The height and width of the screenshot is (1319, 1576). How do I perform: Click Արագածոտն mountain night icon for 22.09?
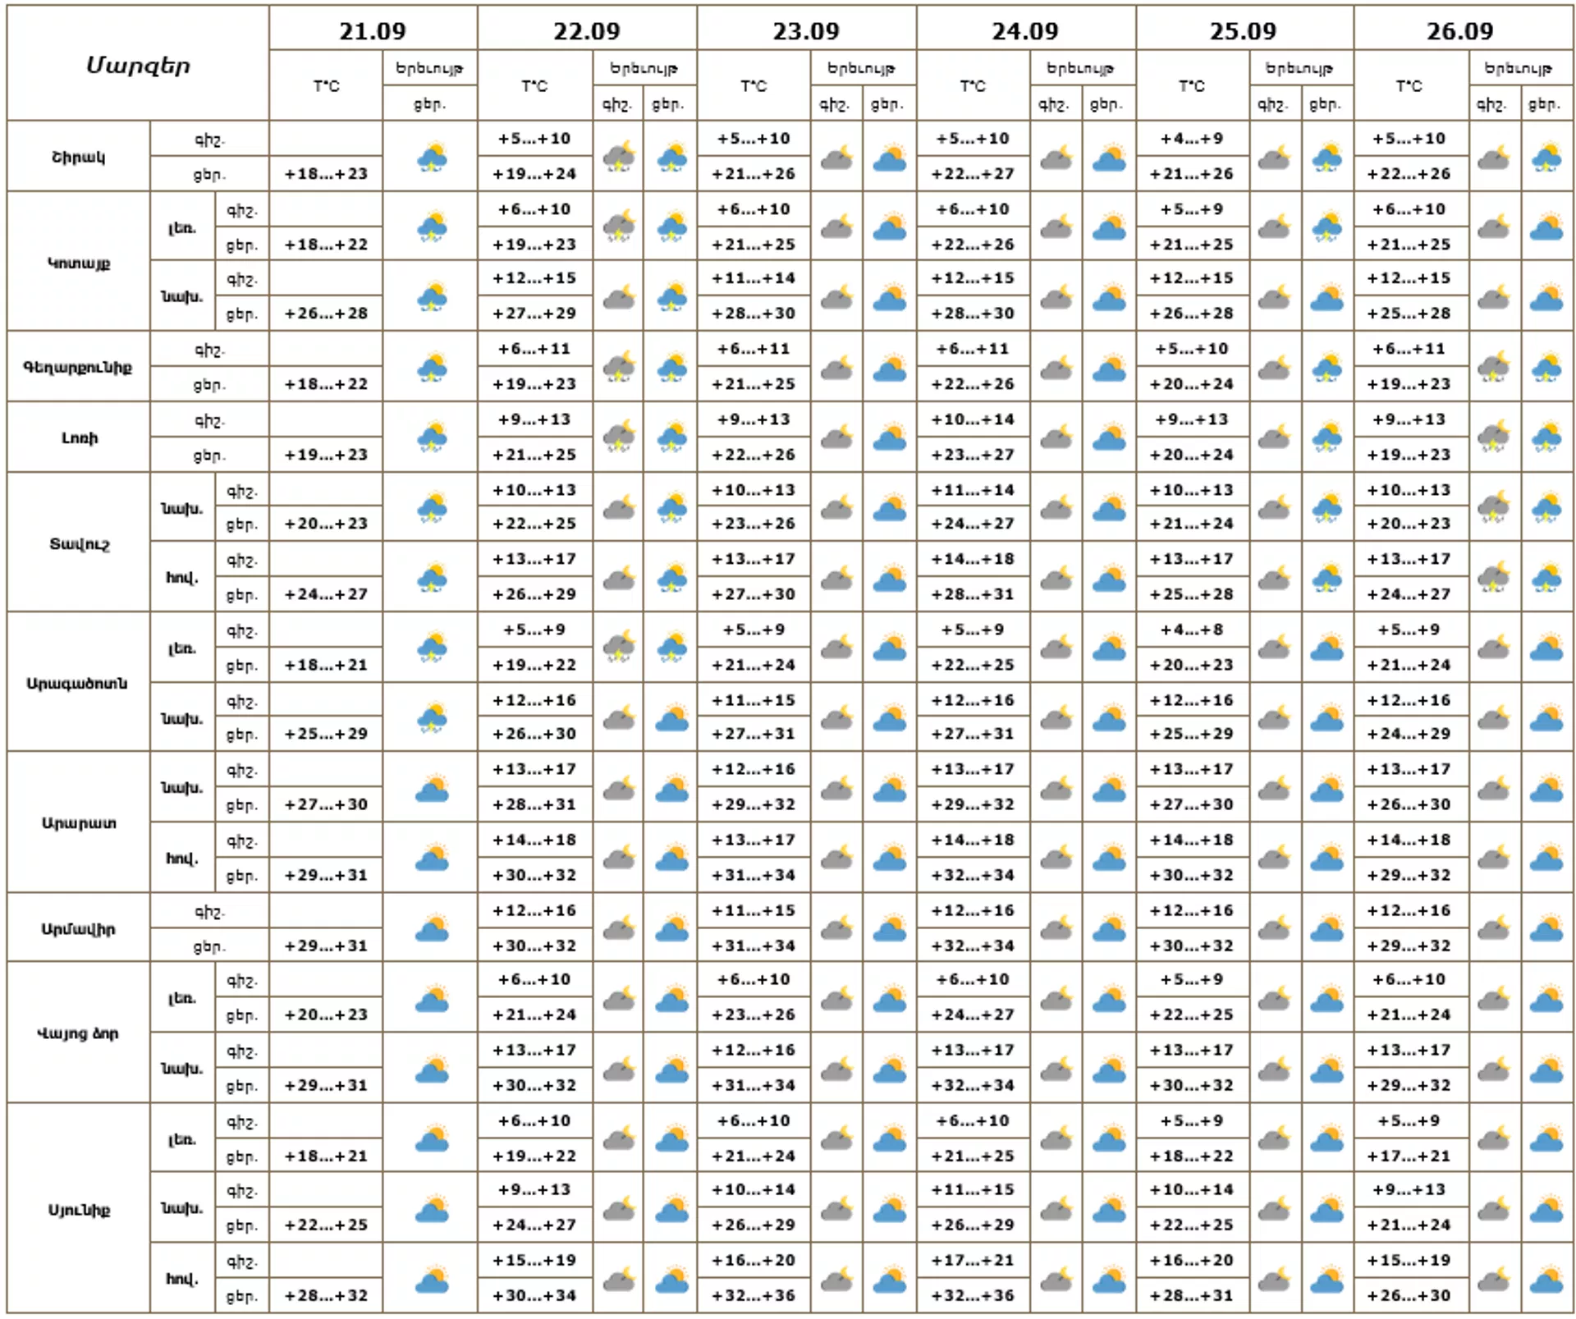[x=619, y=647]
